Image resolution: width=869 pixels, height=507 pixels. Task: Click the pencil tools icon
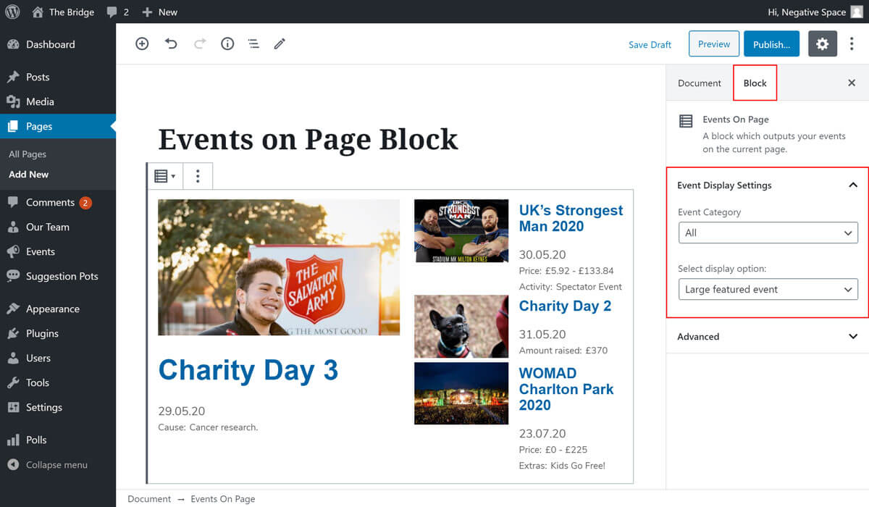[280, 44]
